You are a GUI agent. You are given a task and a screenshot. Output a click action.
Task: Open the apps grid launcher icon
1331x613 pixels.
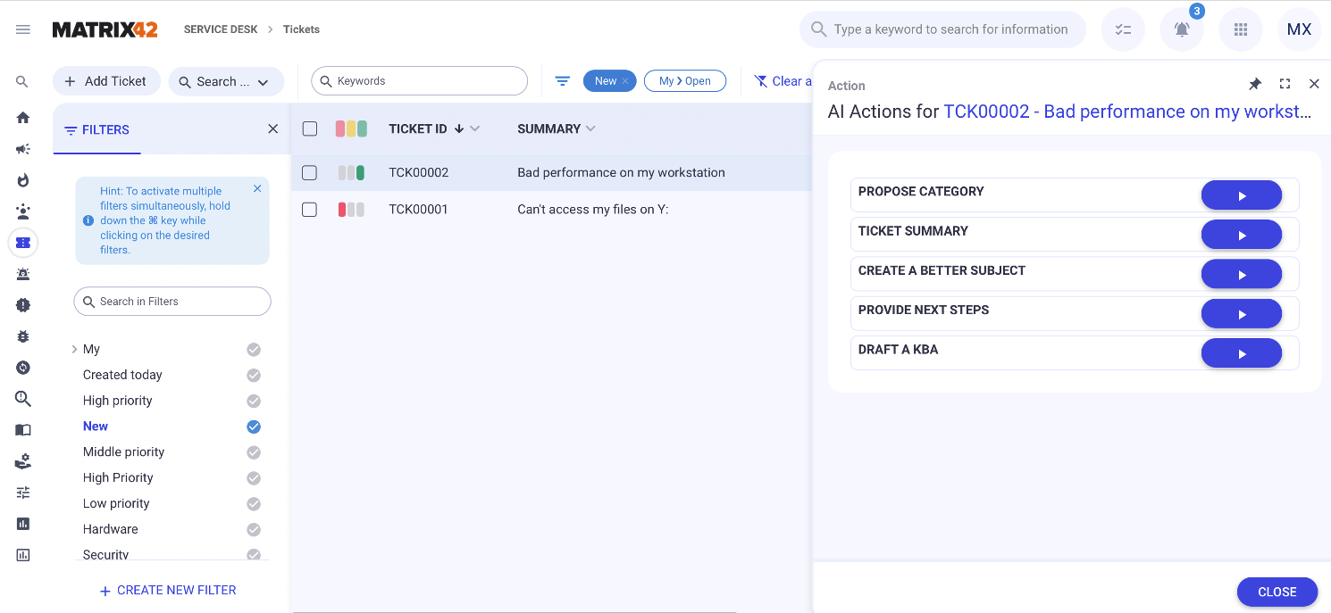point(1240,29)
